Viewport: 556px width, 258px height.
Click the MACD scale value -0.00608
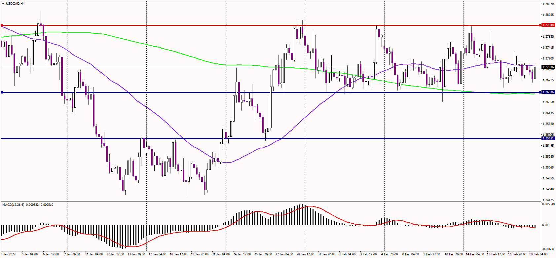coord(548,249)
